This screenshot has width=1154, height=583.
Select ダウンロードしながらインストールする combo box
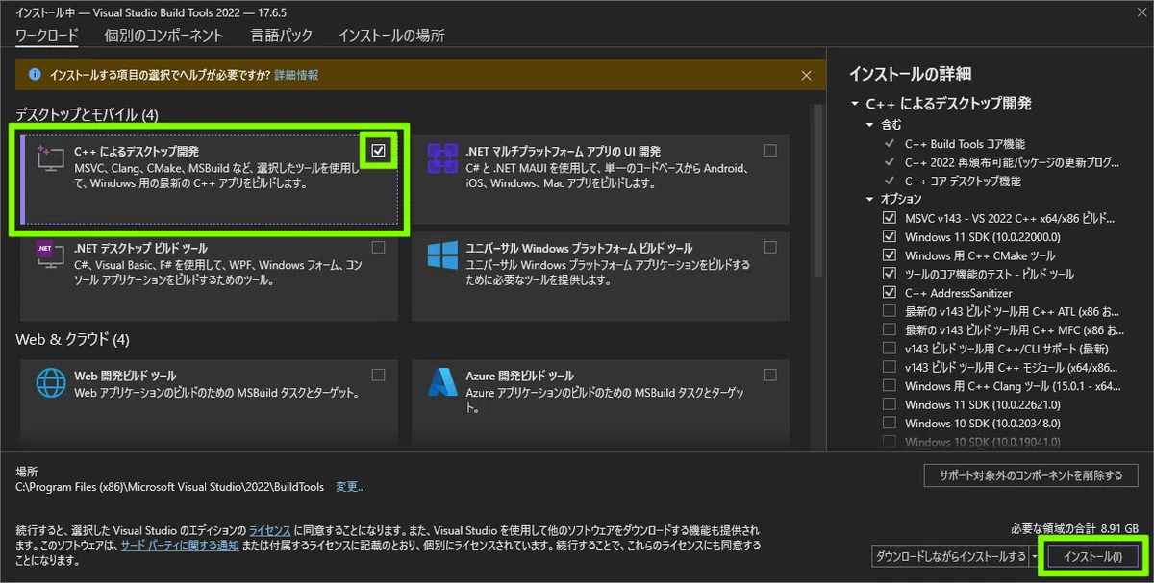(950, 556)
